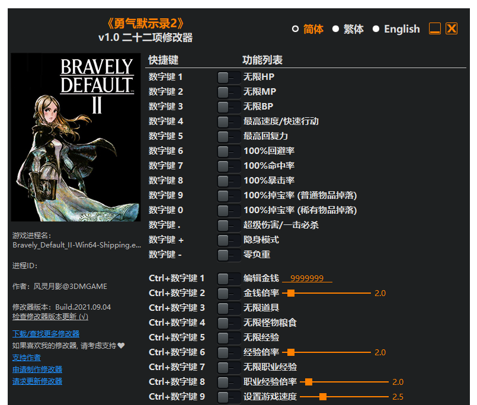477x405 pixels.
Task: Toggle 100%命中率 switch
Action: click(x=229, y=166)
